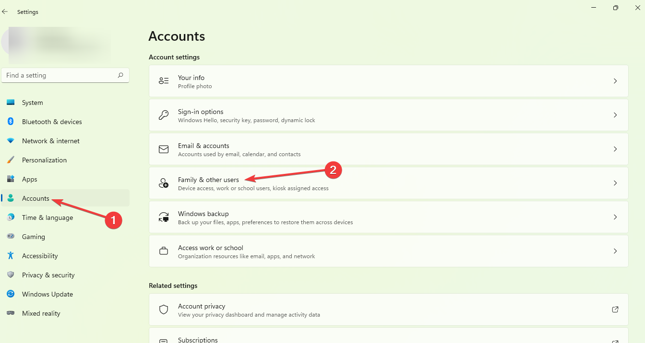Click the search magnifier icon
Viewport: 645px width, 343px height.
pyautogui.click(x=120, y=75)
